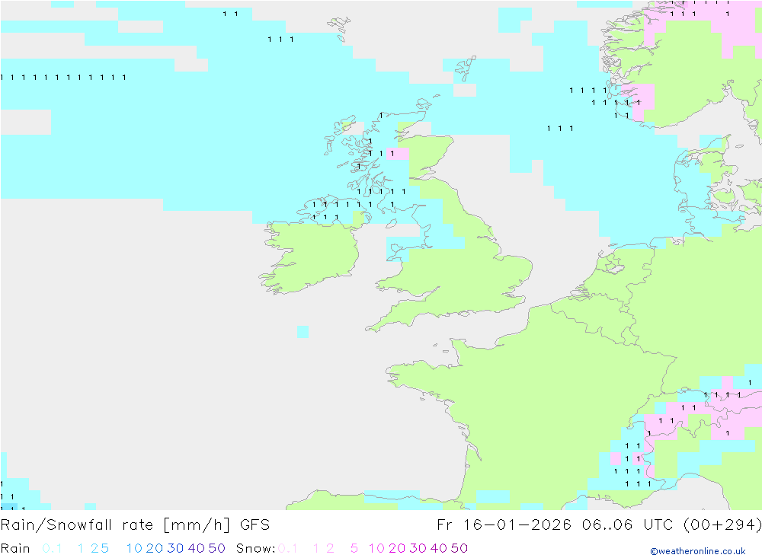
Task: Click the isolated cyan rain cell southwest of Cornwall
Action: tap(303, 332)
